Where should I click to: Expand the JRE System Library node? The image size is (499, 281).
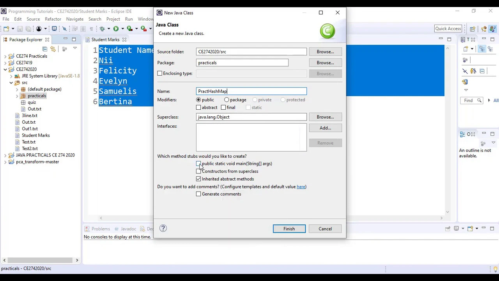click(11, 76)
